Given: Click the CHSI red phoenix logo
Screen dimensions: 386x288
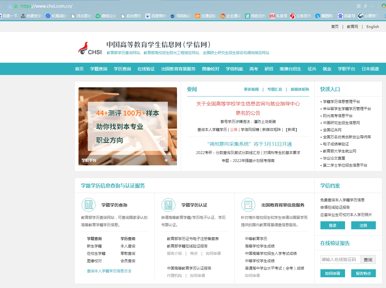Looking at the screenshot, I should [x=83, y=48].
